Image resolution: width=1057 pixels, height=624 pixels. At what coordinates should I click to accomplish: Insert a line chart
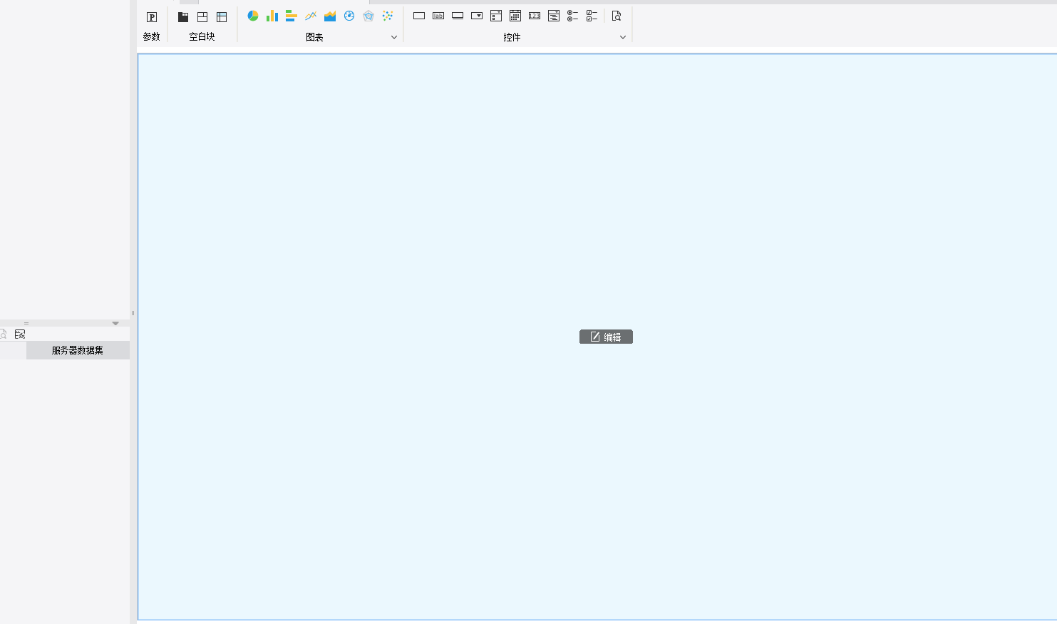click(x=311, y=16)
